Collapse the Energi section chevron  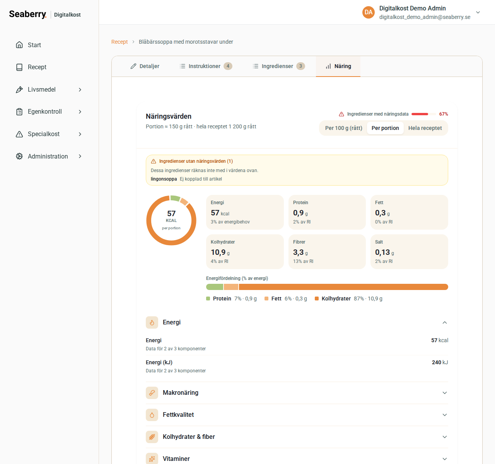(x=445, y=322)
